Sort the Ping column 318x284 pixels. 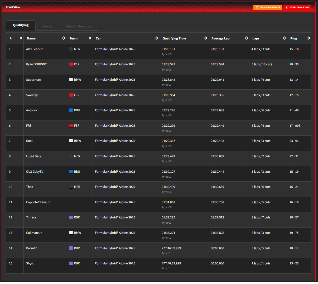(x=309, y=38)
